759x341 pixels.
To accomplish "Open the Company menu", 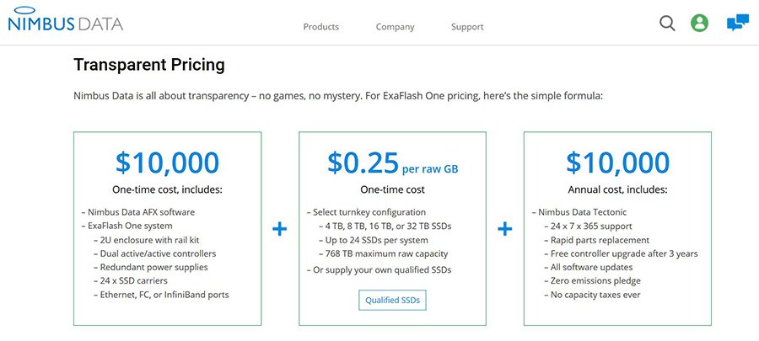I will click(395, 27).
